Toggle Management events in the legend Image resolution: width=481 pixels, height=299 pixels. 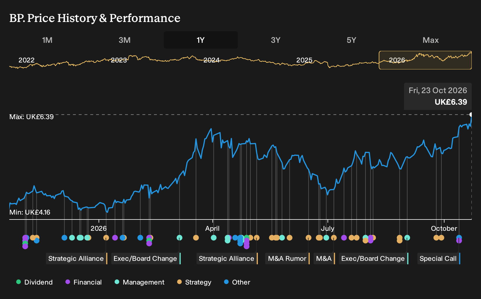pyautogui.click(x=139, y=282)
